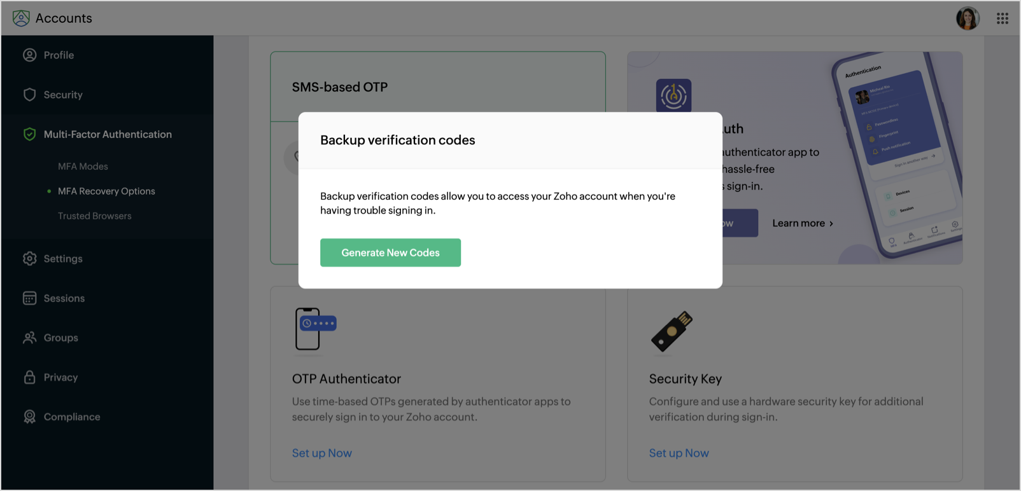Go to Trusted Browsers submenu item
Viewport: 1021px width, 491px height.
[95, 216]
